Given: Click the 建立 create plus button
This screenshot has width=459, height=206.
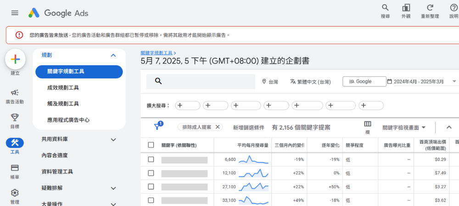Looking at the screenshot, I should pos(15,59).
